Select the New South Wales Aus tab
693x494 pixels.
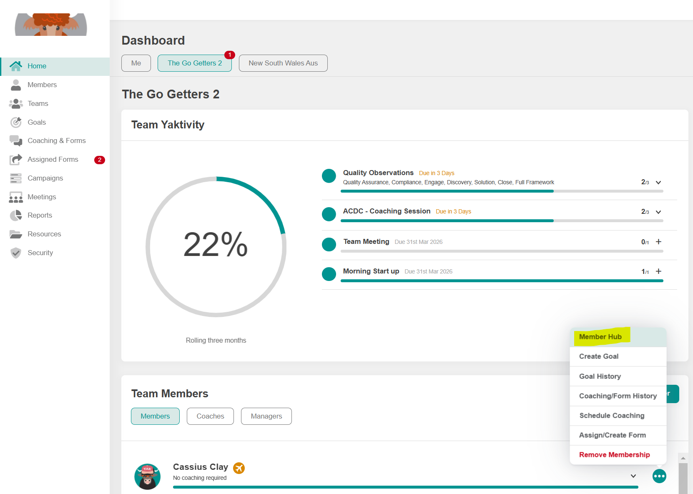point(283,63)
